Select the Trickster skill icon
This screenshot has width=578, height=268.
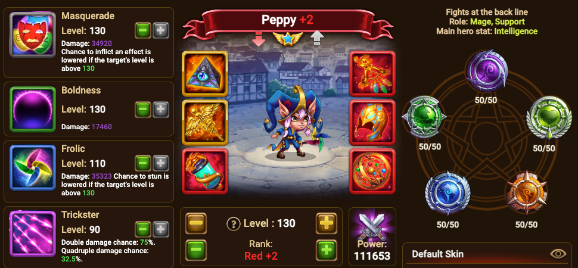click(32, 233)
